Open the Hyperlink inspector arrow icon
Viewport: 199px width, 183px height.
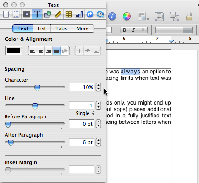90,14
